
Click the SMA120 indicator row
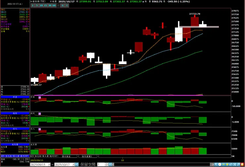point(15,19)
